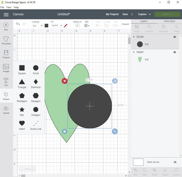Click Slice at the bottom panel
The height and width of the screenshot is (177, 182).
pos(135,172)
